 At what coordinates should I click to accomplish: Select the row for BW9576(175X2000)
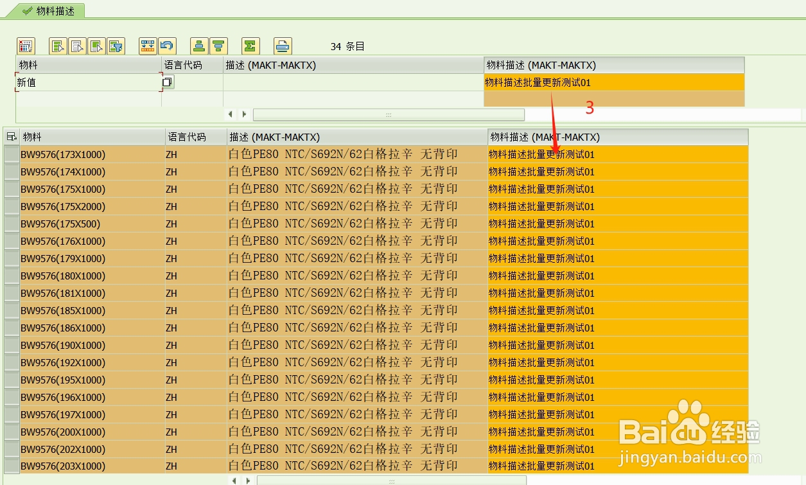pyautogui.click(x=10, y=206)
